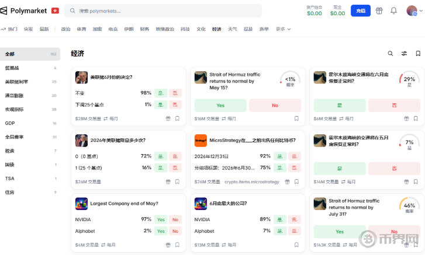Screen dimensions: 425x255
Task: Open the saved bookmarks icon near filters
Action: (418, 54)
